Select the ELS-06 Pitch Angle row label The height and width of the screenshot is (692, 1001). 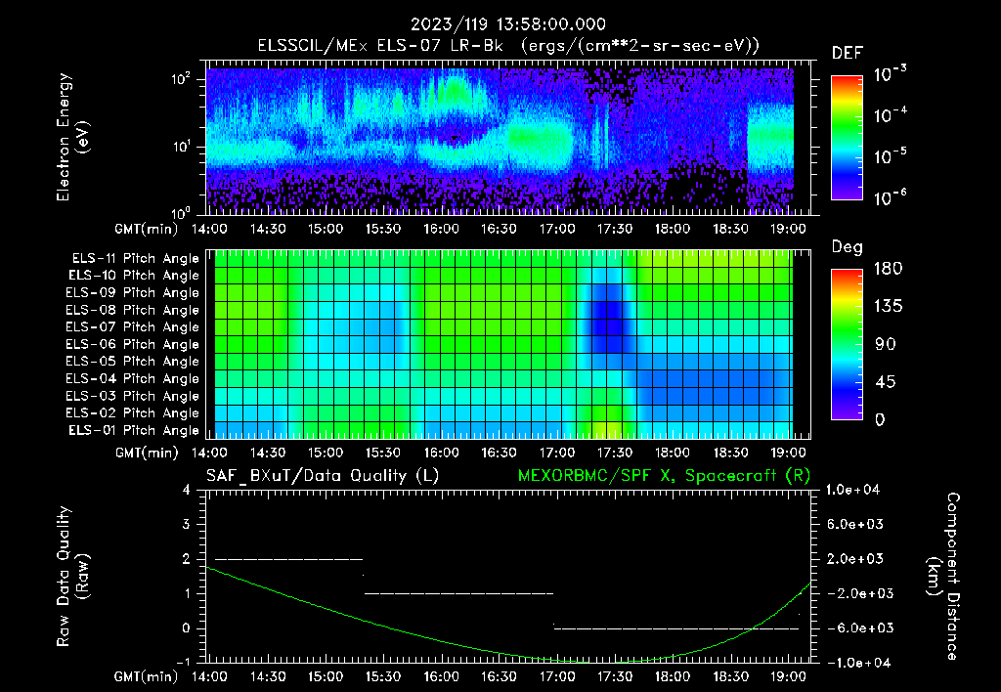point(133,344)
